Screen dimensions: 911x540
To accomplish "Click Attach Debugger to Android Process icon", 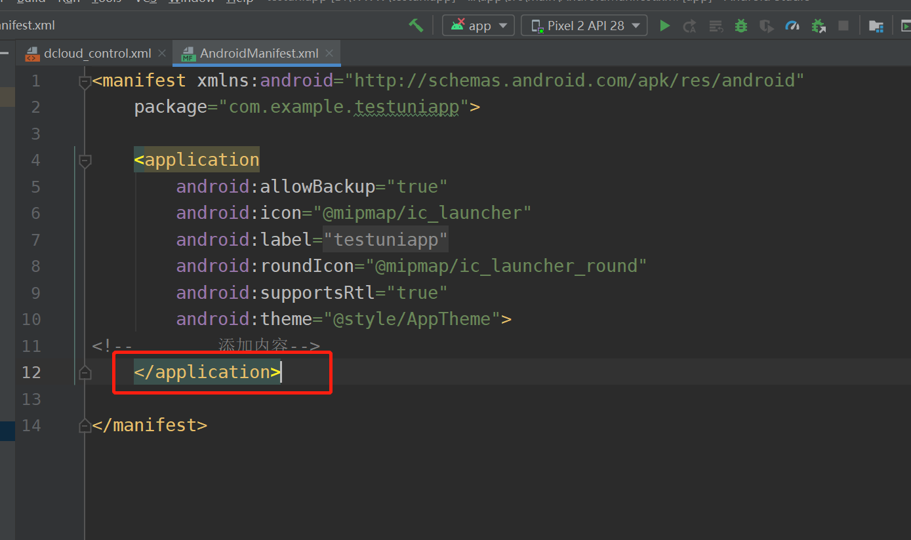I will (818, 26).
